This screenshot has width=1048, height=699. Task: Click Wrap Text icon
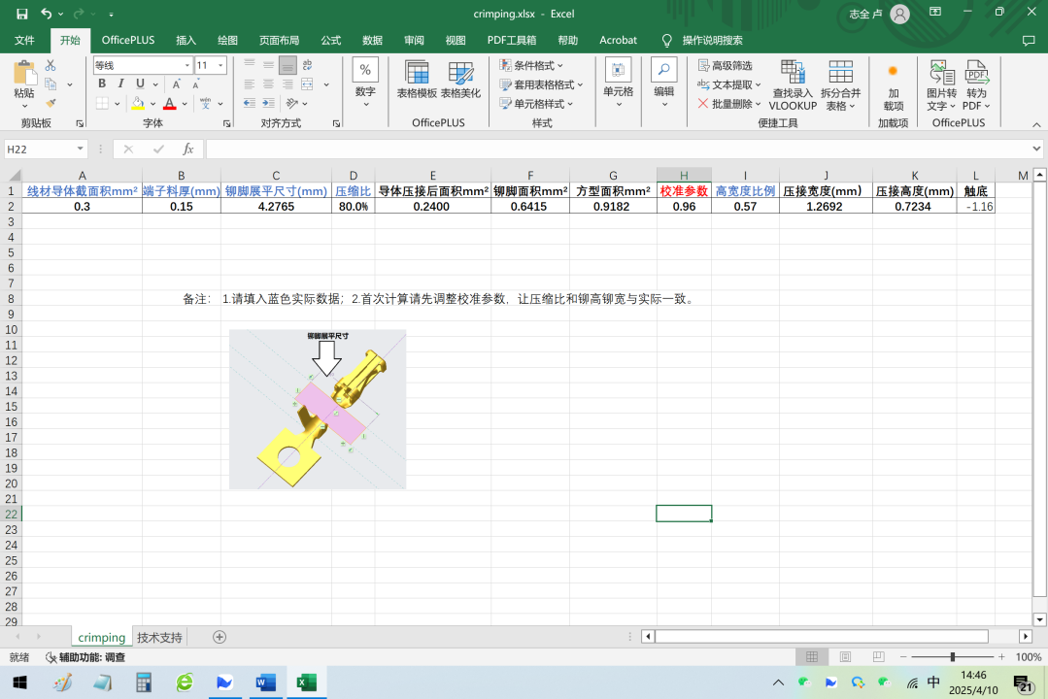click(308, 65)
